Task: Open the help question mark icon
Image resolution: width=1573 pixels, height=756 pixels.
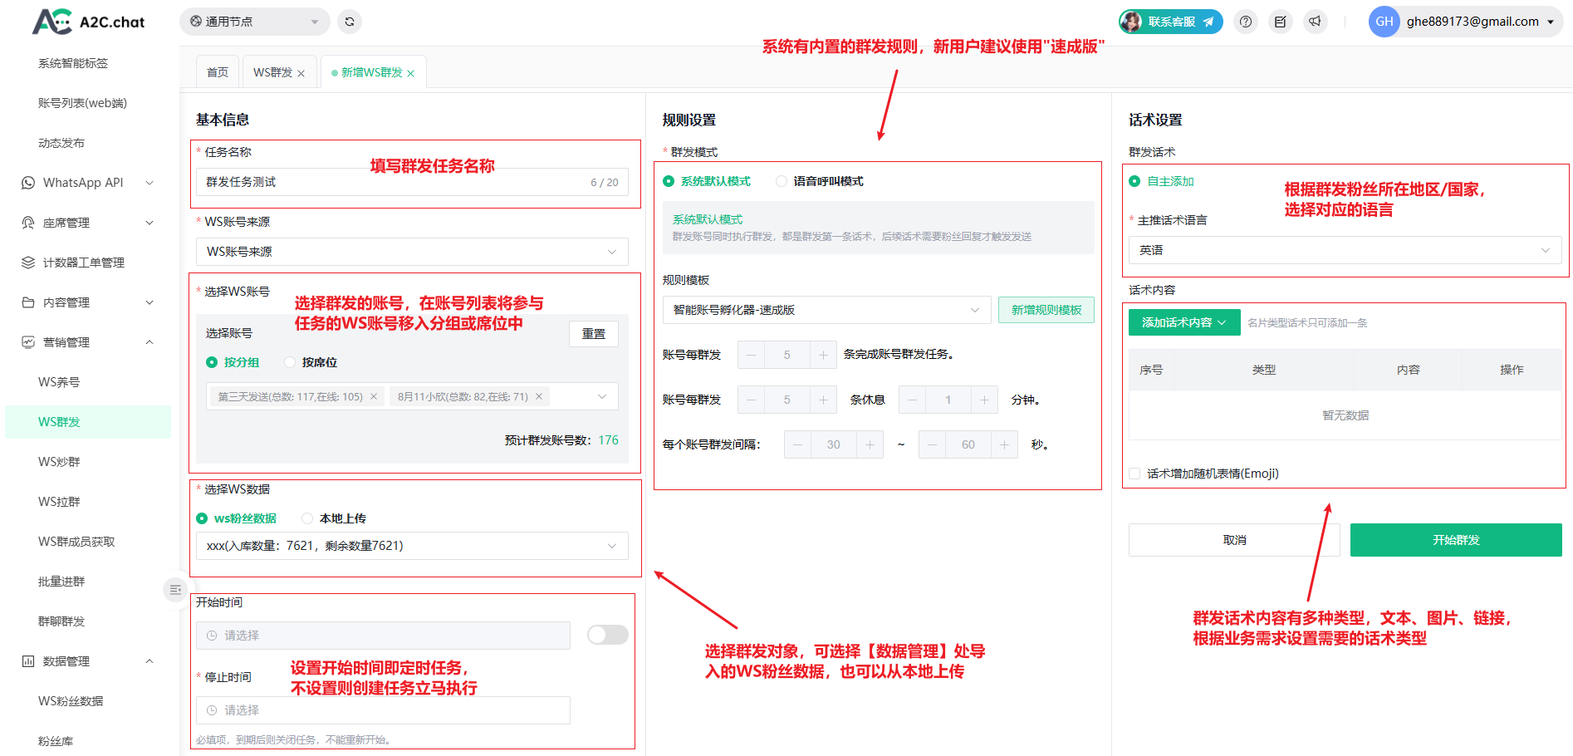Action: point(1245,22)
